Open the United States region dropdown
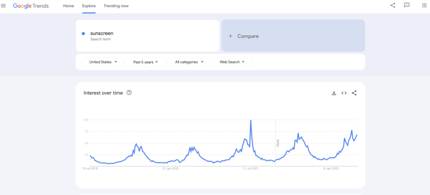The height and width of the screenshot is (195, 430). [103, 62]
